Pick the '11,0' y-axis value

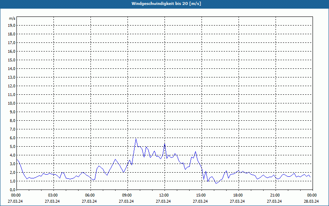click(x=12, y=95)
